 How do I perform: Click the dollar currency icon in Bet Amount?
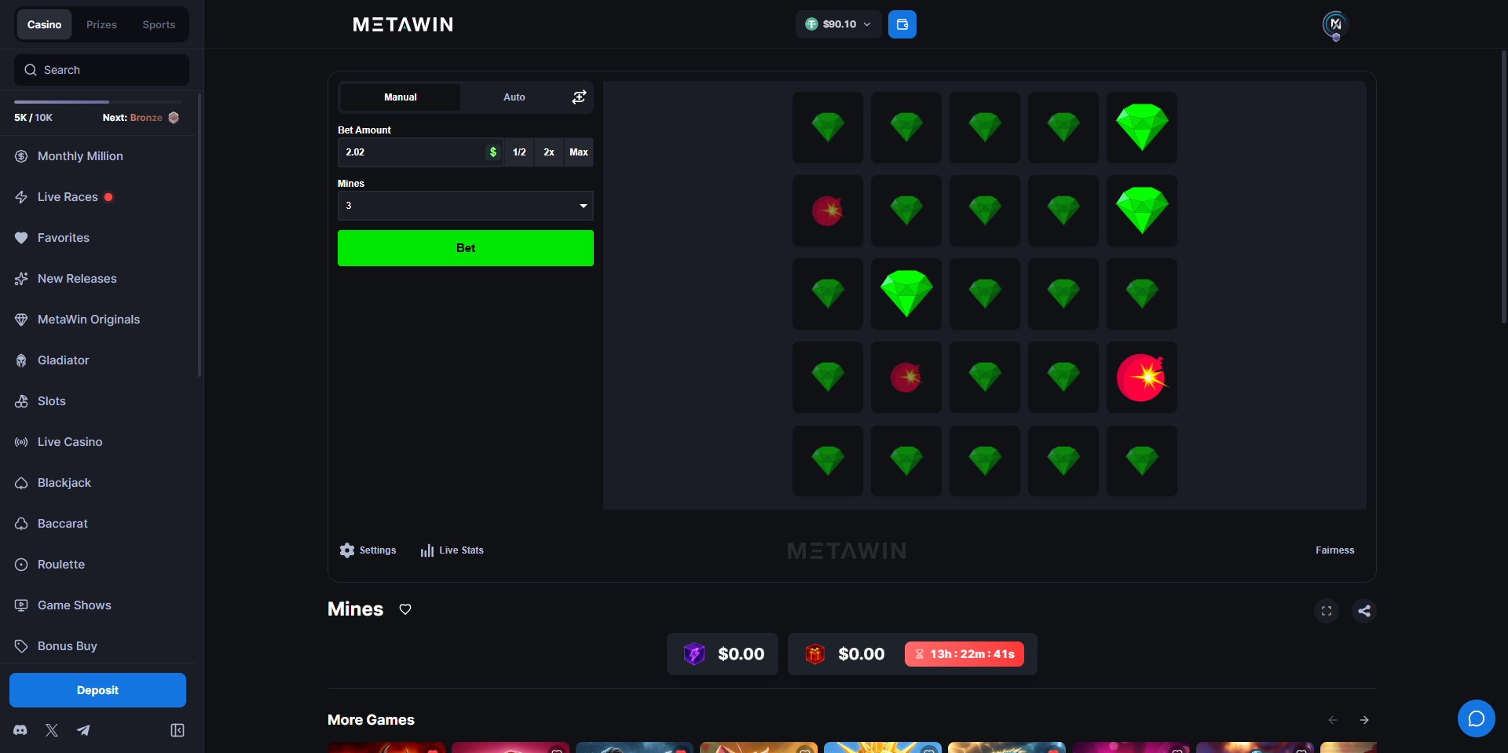pyautogui.click(x=493, y=152)
